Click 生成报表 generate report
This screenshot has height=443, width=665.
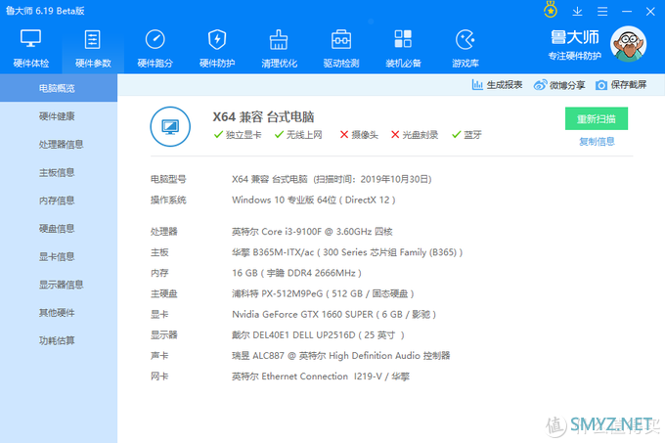coord(497,85)
